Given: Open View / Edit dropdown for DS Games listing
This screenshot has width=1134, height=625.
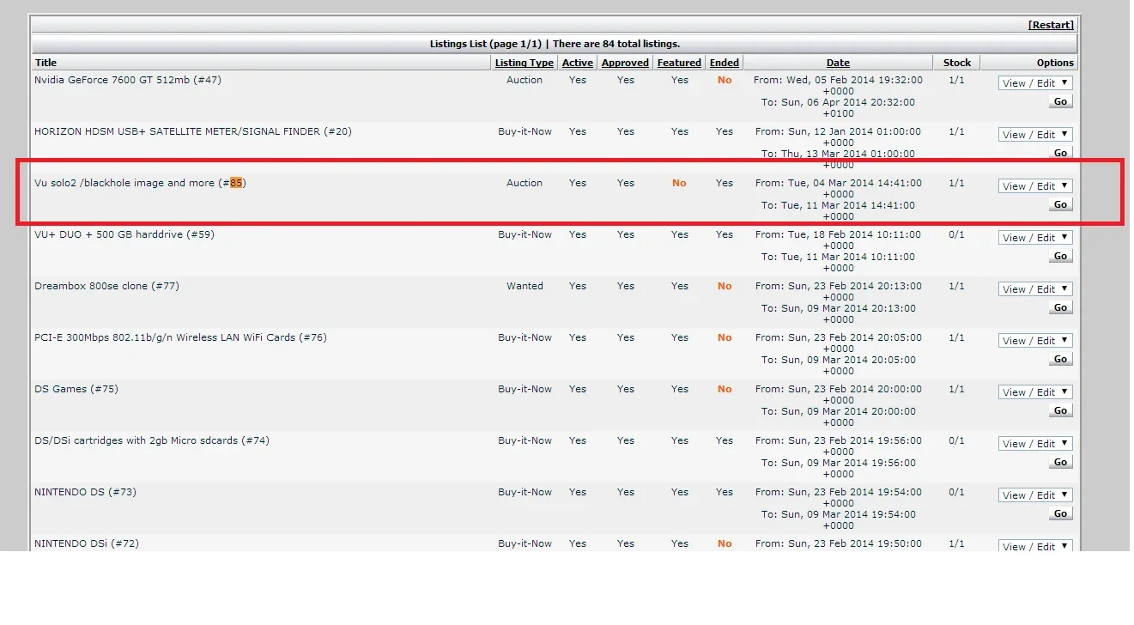Looking at the screenshot, I should coord(1035,392).
